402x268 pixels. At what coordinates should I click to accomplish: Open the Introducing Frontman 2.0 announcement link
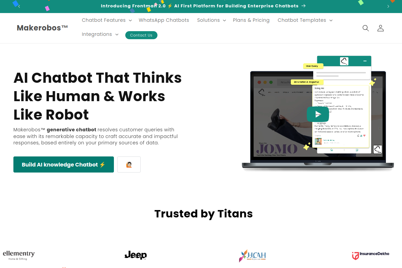pos(203,6)
